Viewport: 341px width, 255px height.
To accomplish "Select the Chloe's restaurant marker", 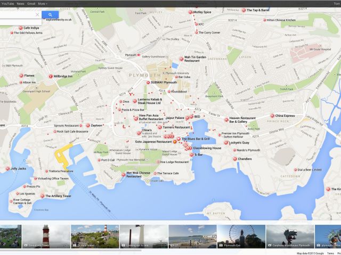I will click(139, 133).
